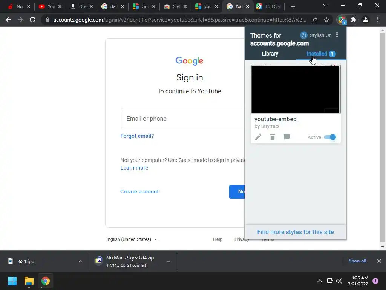Click scrollbar down arrow
Viewport: 386px width, 290px height.
point(383,247)
